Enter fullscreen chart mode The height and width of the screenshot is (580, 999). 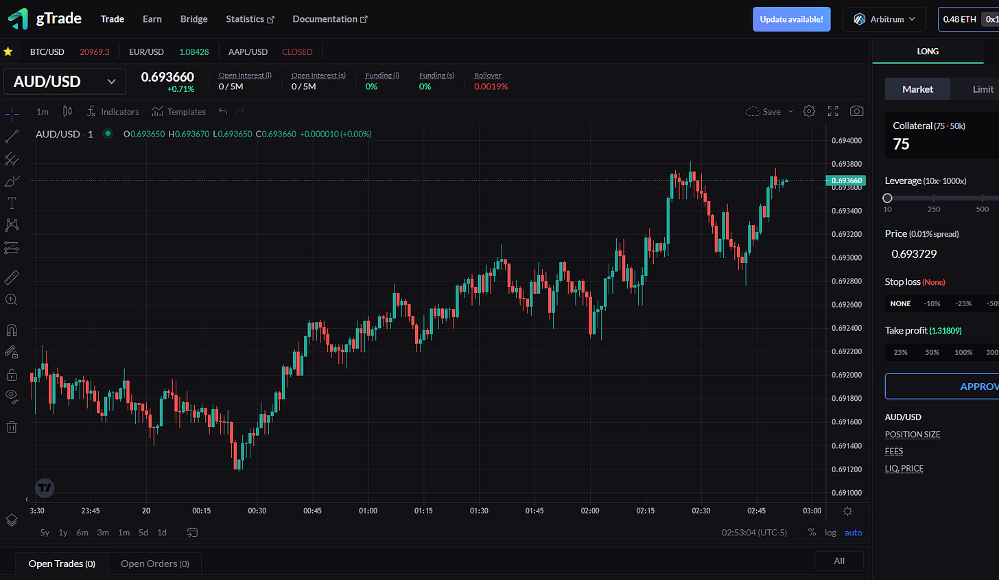833,111
